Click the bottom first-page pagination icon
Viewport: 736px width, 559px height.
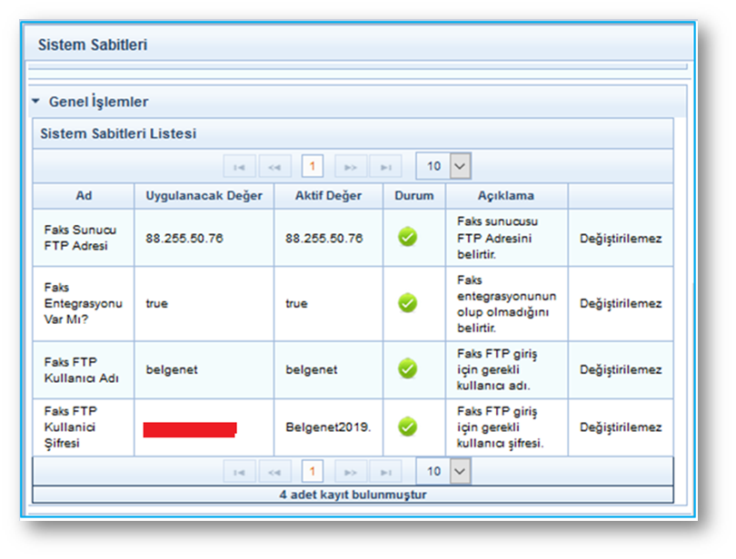[239, 472]
